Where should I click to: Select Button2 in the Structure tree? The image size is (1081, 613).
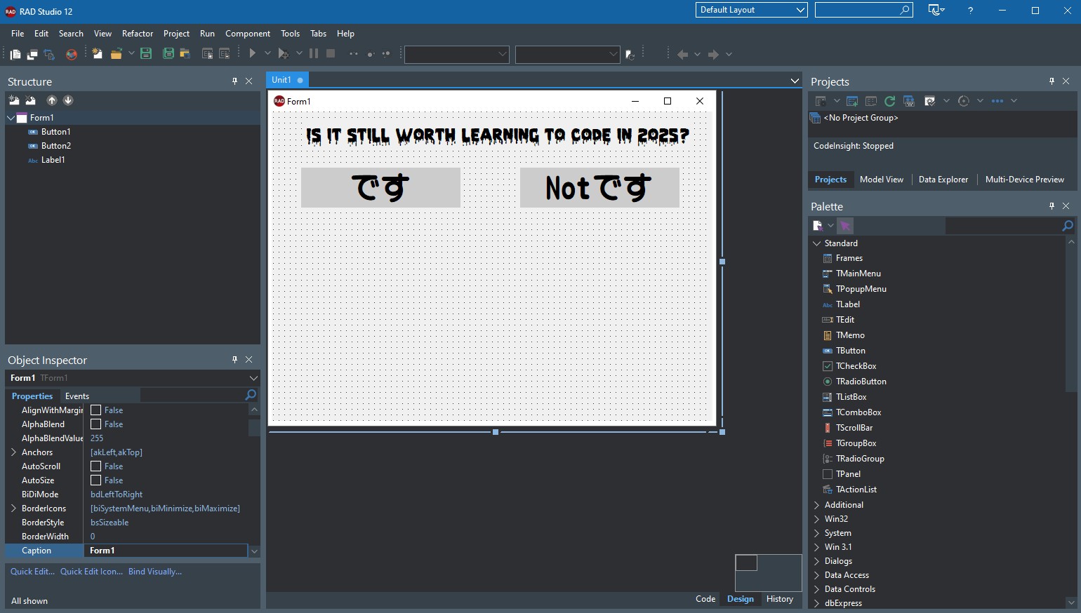point(56,146)
